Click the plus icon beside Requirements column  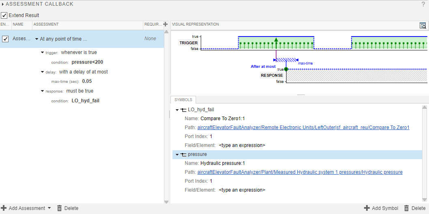pyautogui.click(x=165, y=25)
